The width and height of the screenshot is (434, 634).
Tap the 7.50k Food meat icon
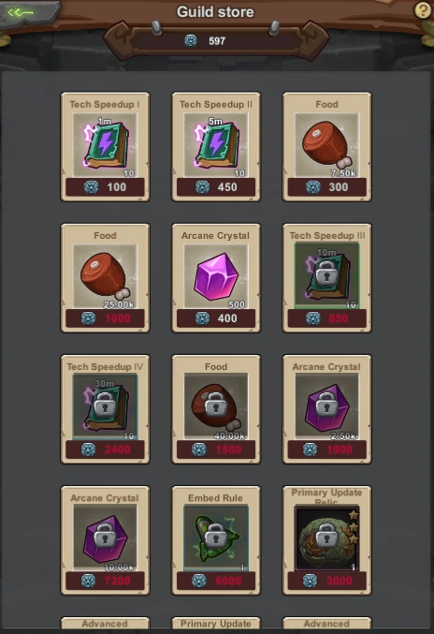pyautogui.click(x=326, y=145)
